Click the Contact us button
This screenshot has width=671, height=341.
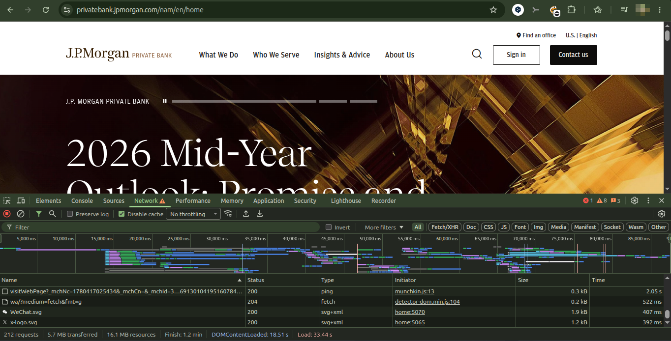pyautogui.click(x=573, y=55)
